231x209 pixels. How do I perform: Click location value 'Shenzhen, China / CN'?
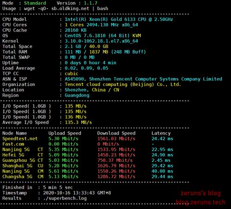[x=92, y=90]
